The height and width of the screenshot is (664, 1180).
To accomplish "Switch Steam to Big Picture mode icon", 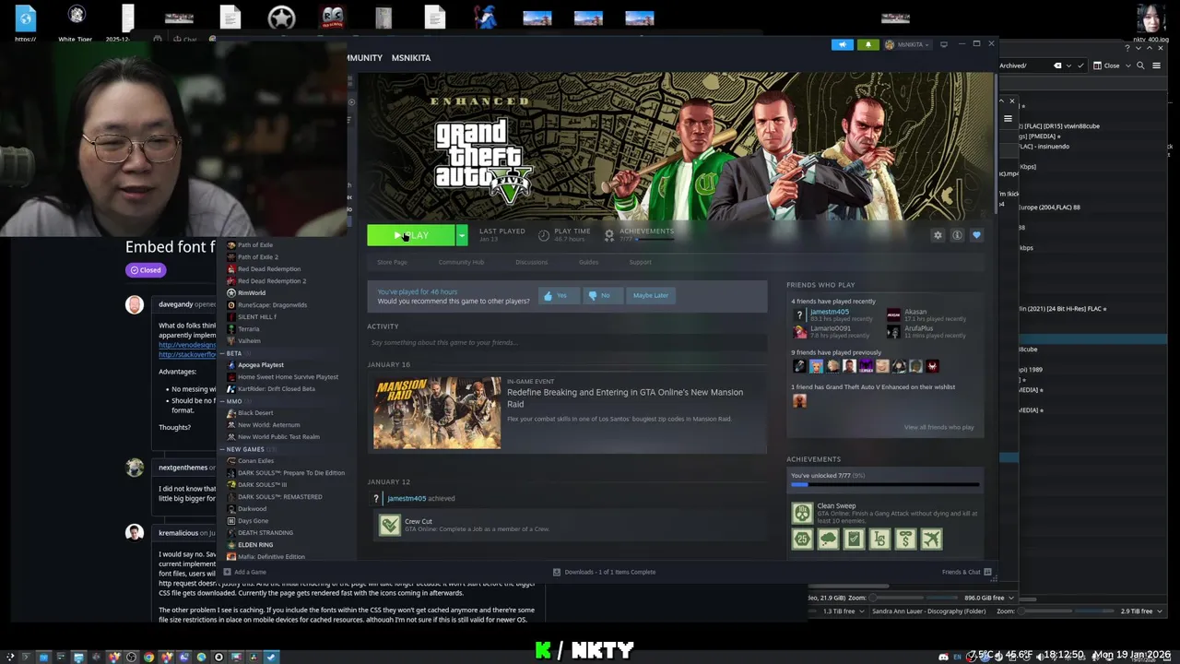I will click(x=944, y=44).
